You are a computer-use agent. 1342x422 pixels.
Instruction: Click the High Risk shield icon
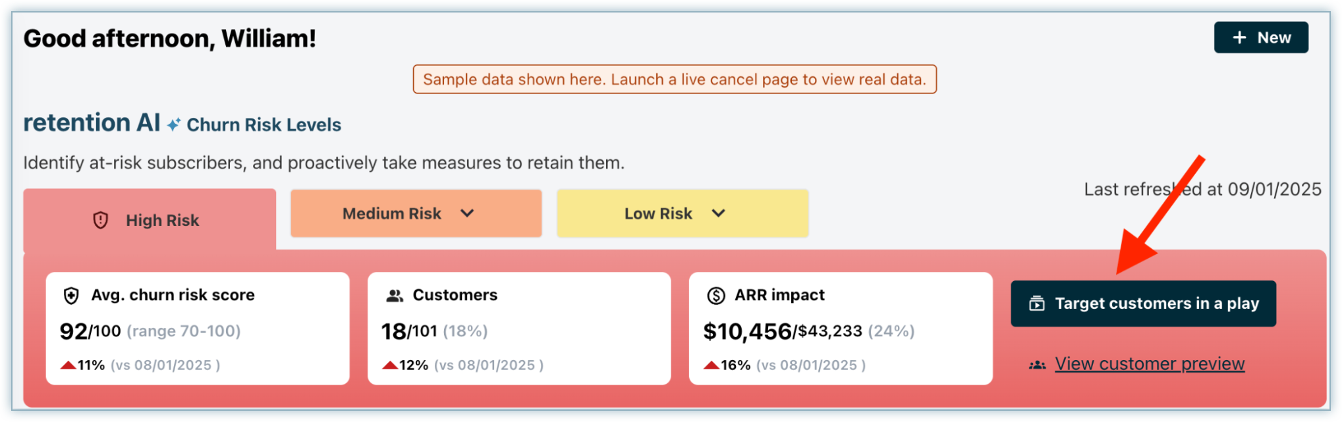(x=100, y=220)
